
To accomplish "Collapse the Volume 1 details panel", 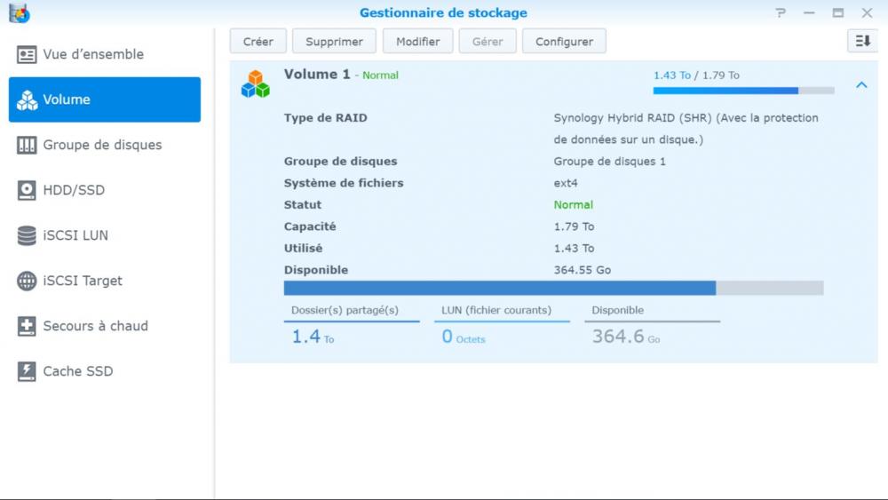I will (x=860, y=85).
